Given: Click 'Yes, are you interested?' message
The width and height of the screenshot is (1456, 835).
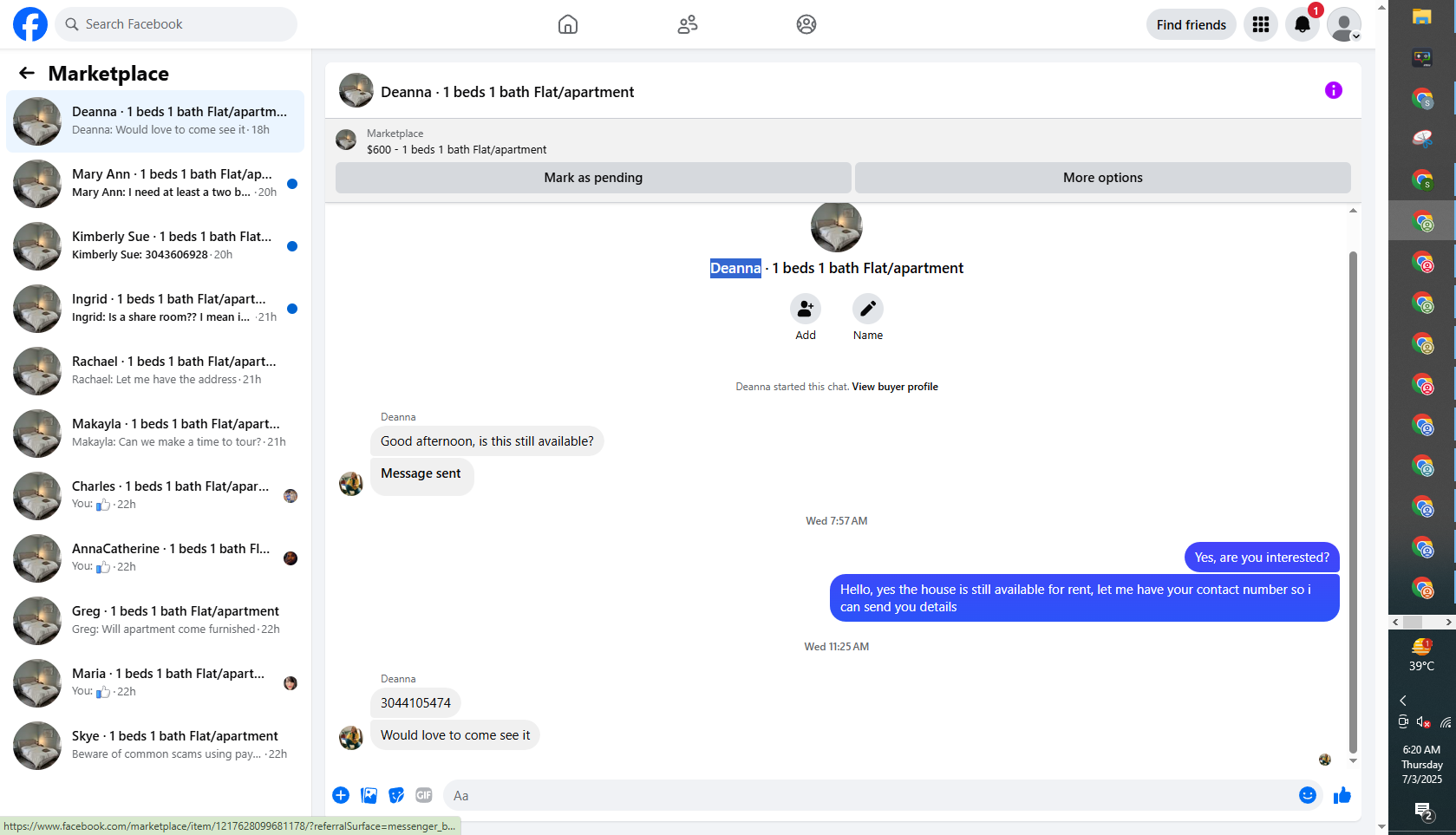Looking at the screenshot, I should (x=1262, y=558).
